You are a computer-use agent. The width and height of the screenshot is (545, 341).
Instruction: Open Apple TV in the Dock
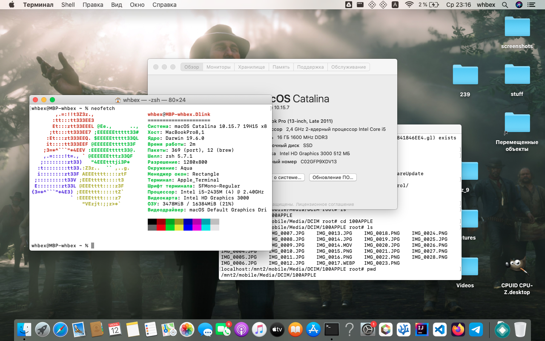point(277,329)
